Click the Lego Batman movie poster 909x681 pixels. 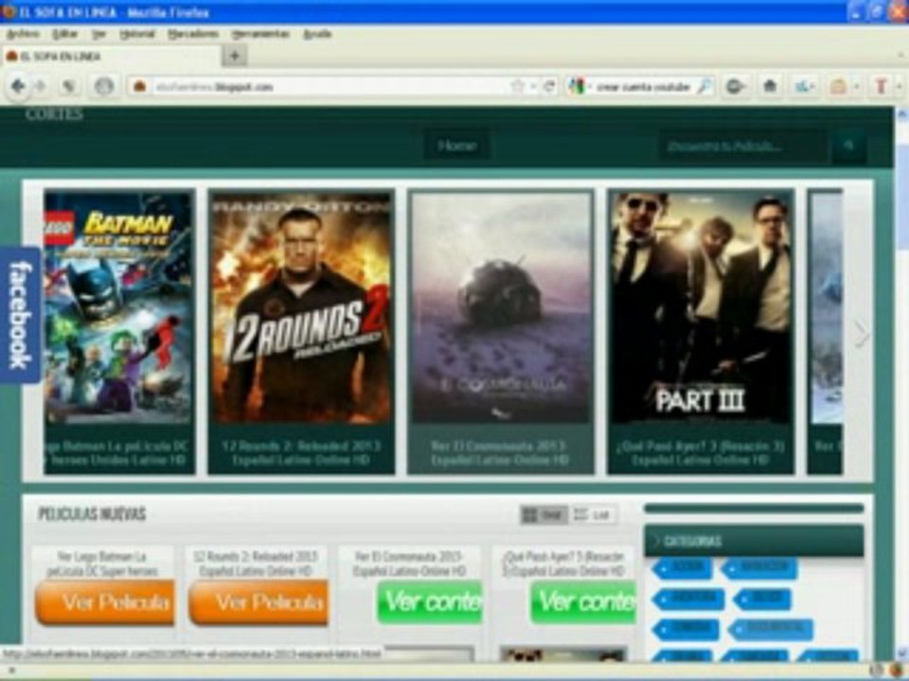click(119, 306)
